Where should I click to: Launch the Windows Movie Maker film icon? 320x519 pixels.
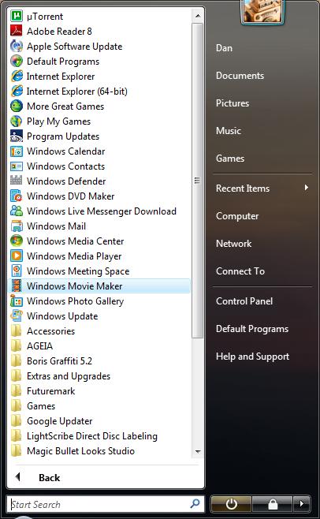coord(17,286)
